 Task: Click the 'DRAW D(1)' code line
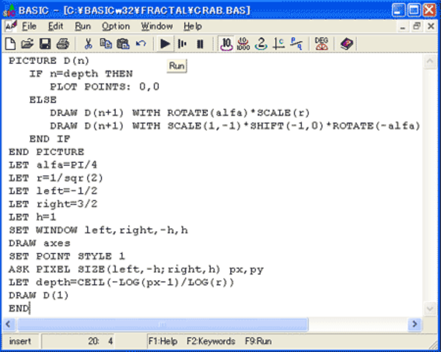pyautogui.click(x=39, y=296)
